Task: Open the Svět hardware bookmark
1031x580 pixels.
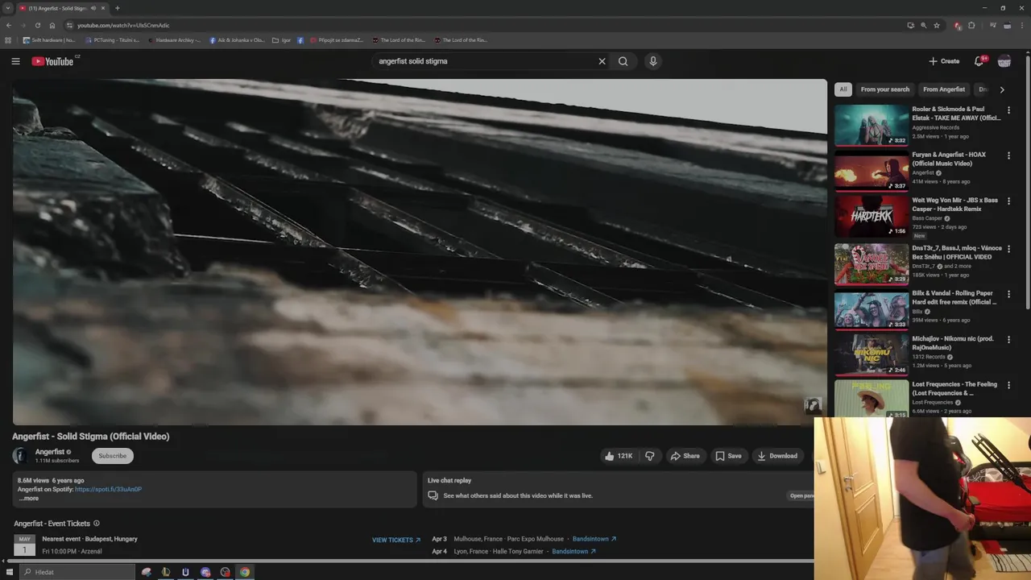Action: coord(49,40)
